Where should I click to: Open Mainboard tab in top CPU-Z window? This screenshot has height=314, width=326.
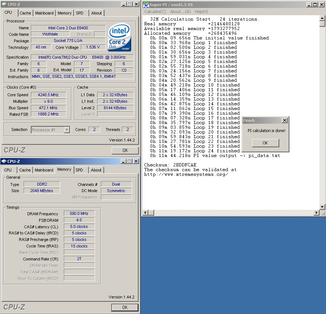tap(44, 13)
